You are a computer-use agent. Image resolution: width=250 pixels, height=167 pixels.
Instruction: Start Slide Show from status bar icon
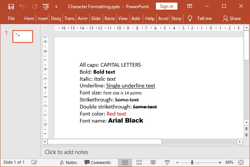coord(167,163)
